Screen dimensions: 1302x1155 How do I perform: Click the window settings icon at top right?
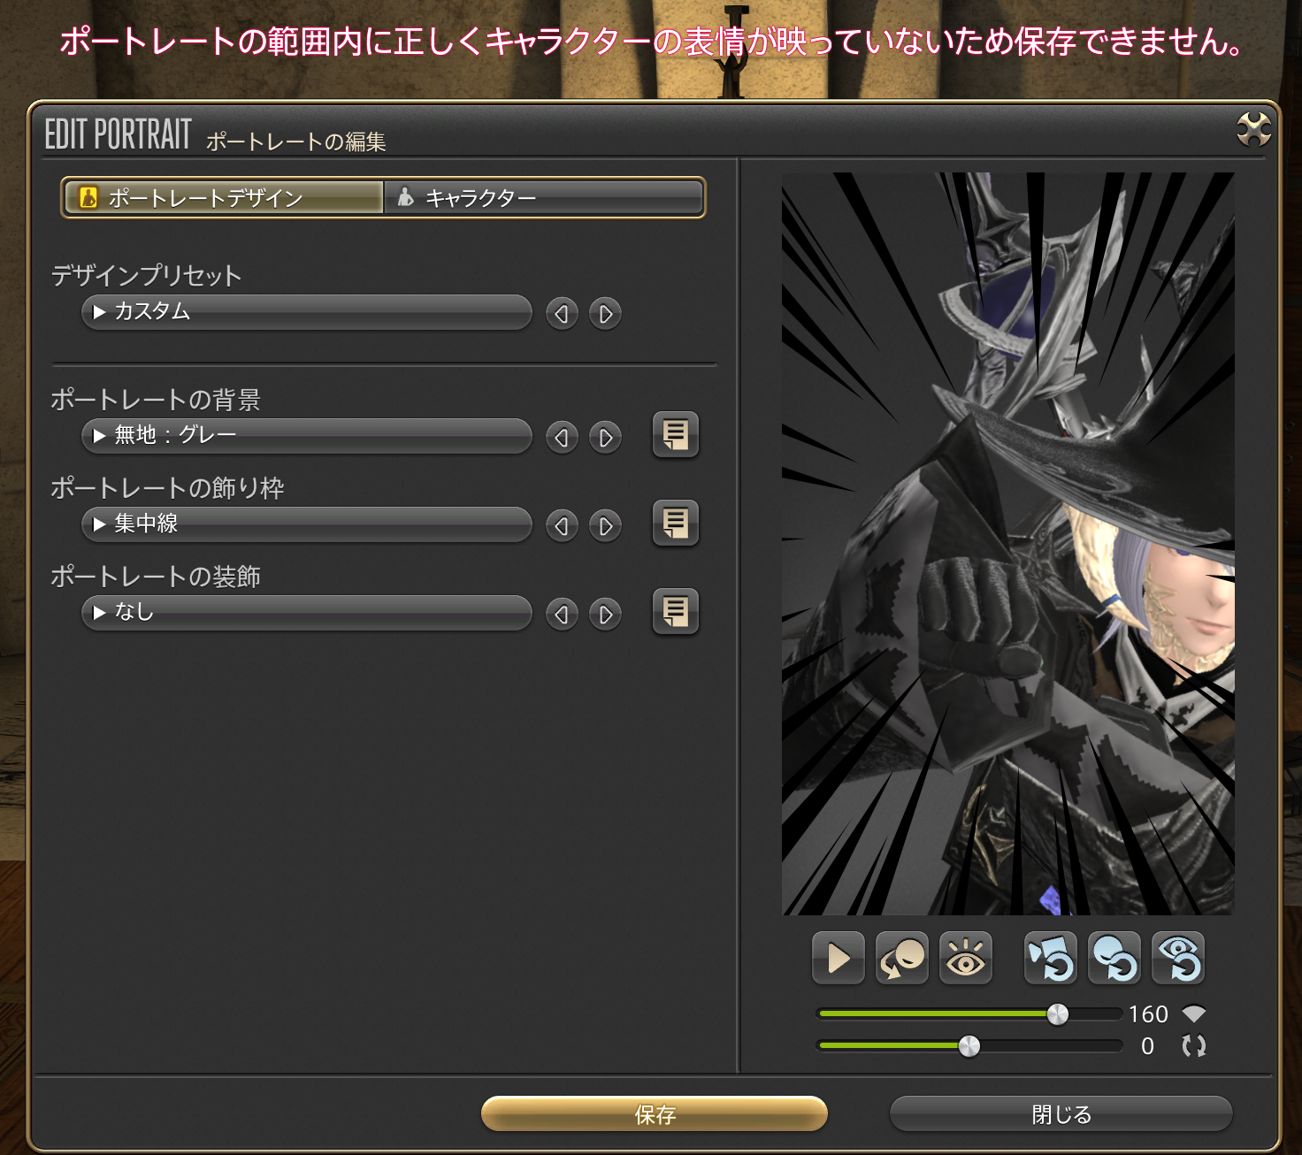click(1253, 130)
